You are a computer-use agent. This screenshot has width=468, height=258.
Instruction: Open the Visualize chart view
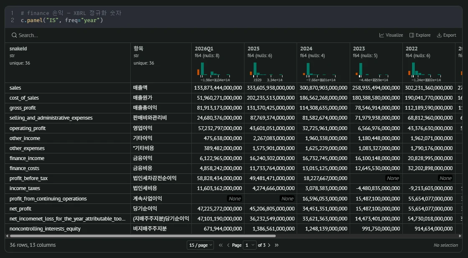pyautogui.click(x=391, y=35)
